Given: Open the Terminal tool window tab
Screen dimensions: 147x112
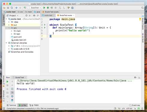Looking at the screenshot, I should click(11, 105).
